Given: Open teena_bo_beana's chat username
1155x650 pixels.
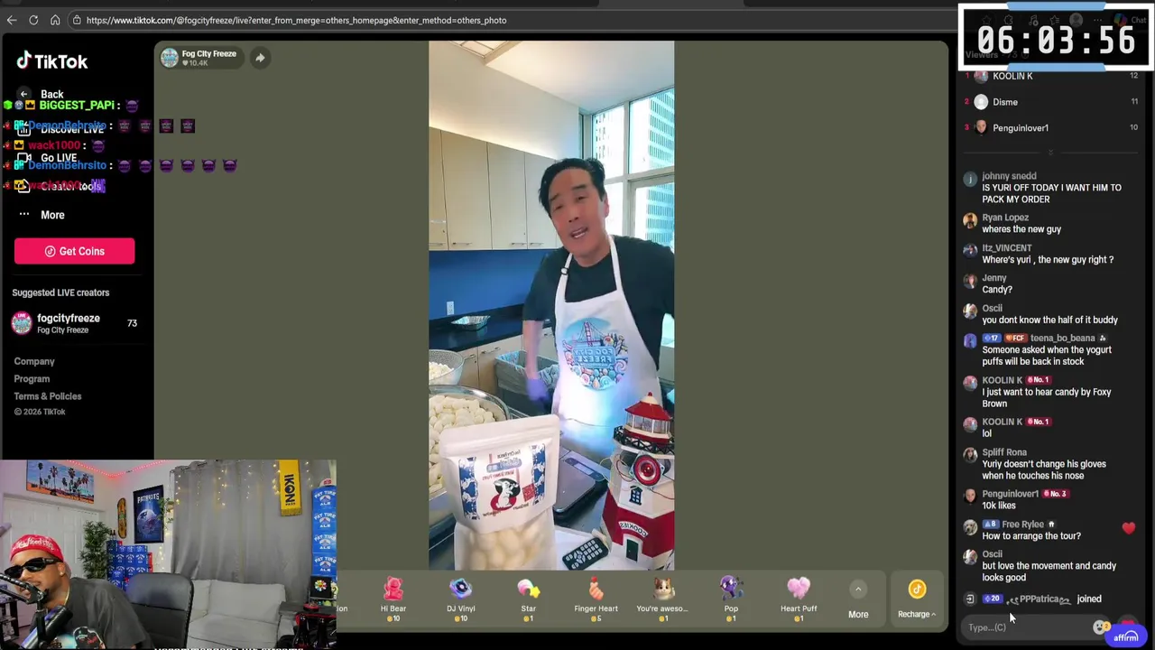Looking at the screenshot, I should coord(1062,339).
